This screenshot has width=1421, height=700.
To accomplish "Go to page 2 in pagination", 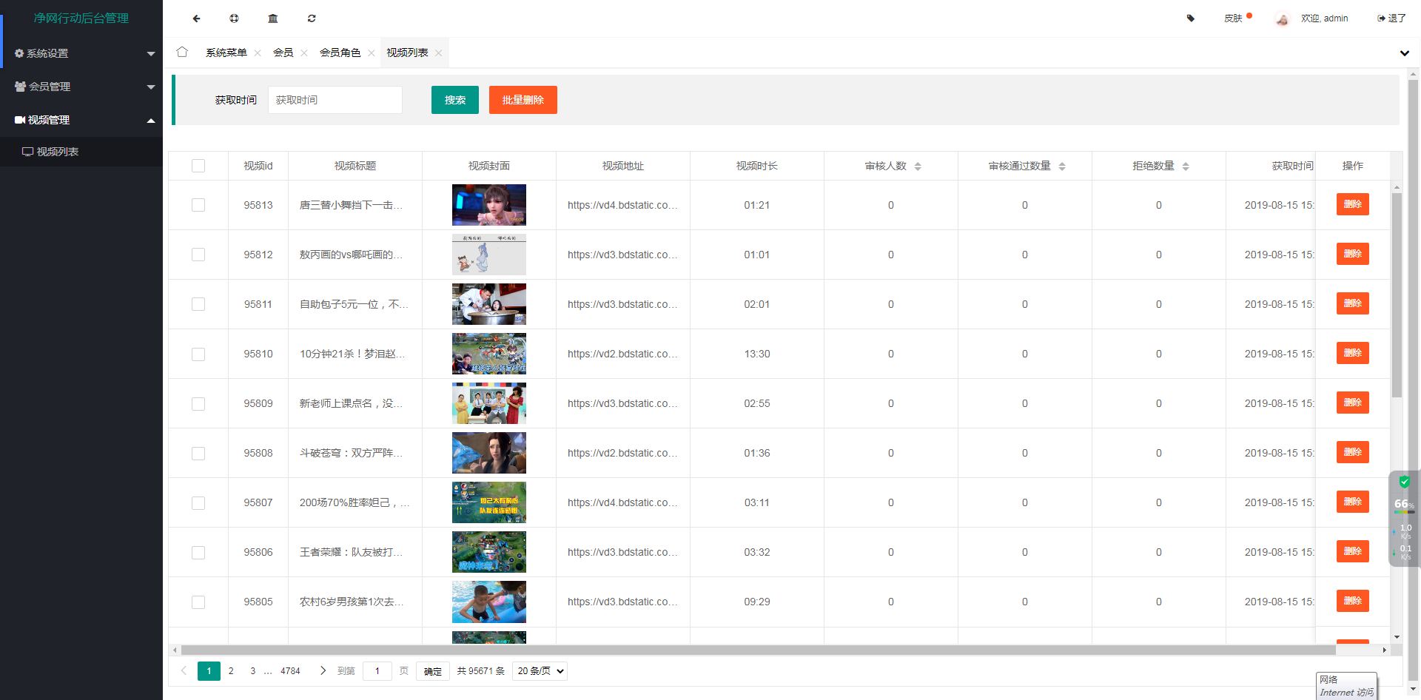I will pyautogui.click(x=231, y=671).
